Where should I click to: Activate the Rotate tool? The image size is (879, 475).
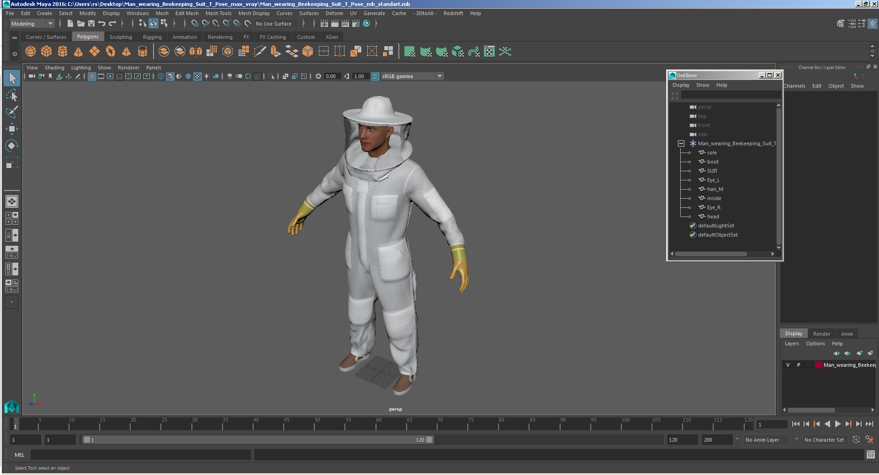[x=12, y=146]
